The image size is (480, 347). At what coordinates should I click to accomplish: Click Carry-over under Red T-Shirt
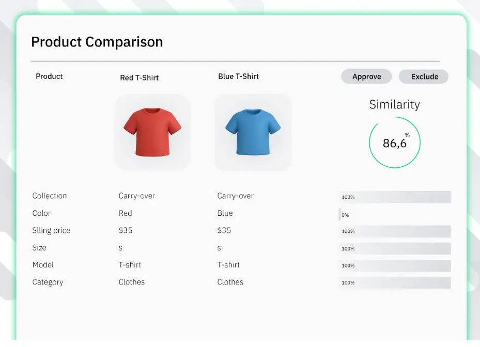point(137,196)
